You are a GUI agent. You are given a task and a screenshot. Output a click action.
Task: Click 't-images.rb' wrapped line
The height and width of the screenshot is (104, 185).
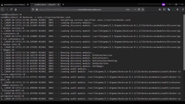[x=7, y=50]
